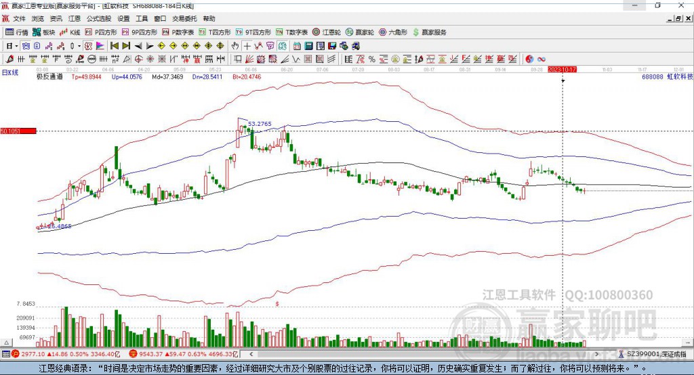Image resolution: width=694 pixels, height=375 pixels.
Task: Click the floppy disk save icon
Action: (x=332, y=46)
